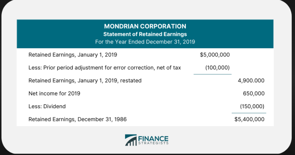The width and height of the screenshot is (295, 155).
Task: Click the Retained Earnings, January 1, 2019 label
Action: 73,55
